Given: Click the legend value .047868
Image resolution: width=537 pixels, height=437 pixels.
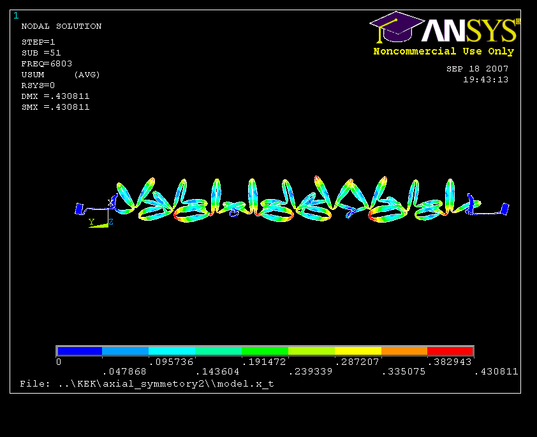Looking at the screenshot, I should (124, 371).
